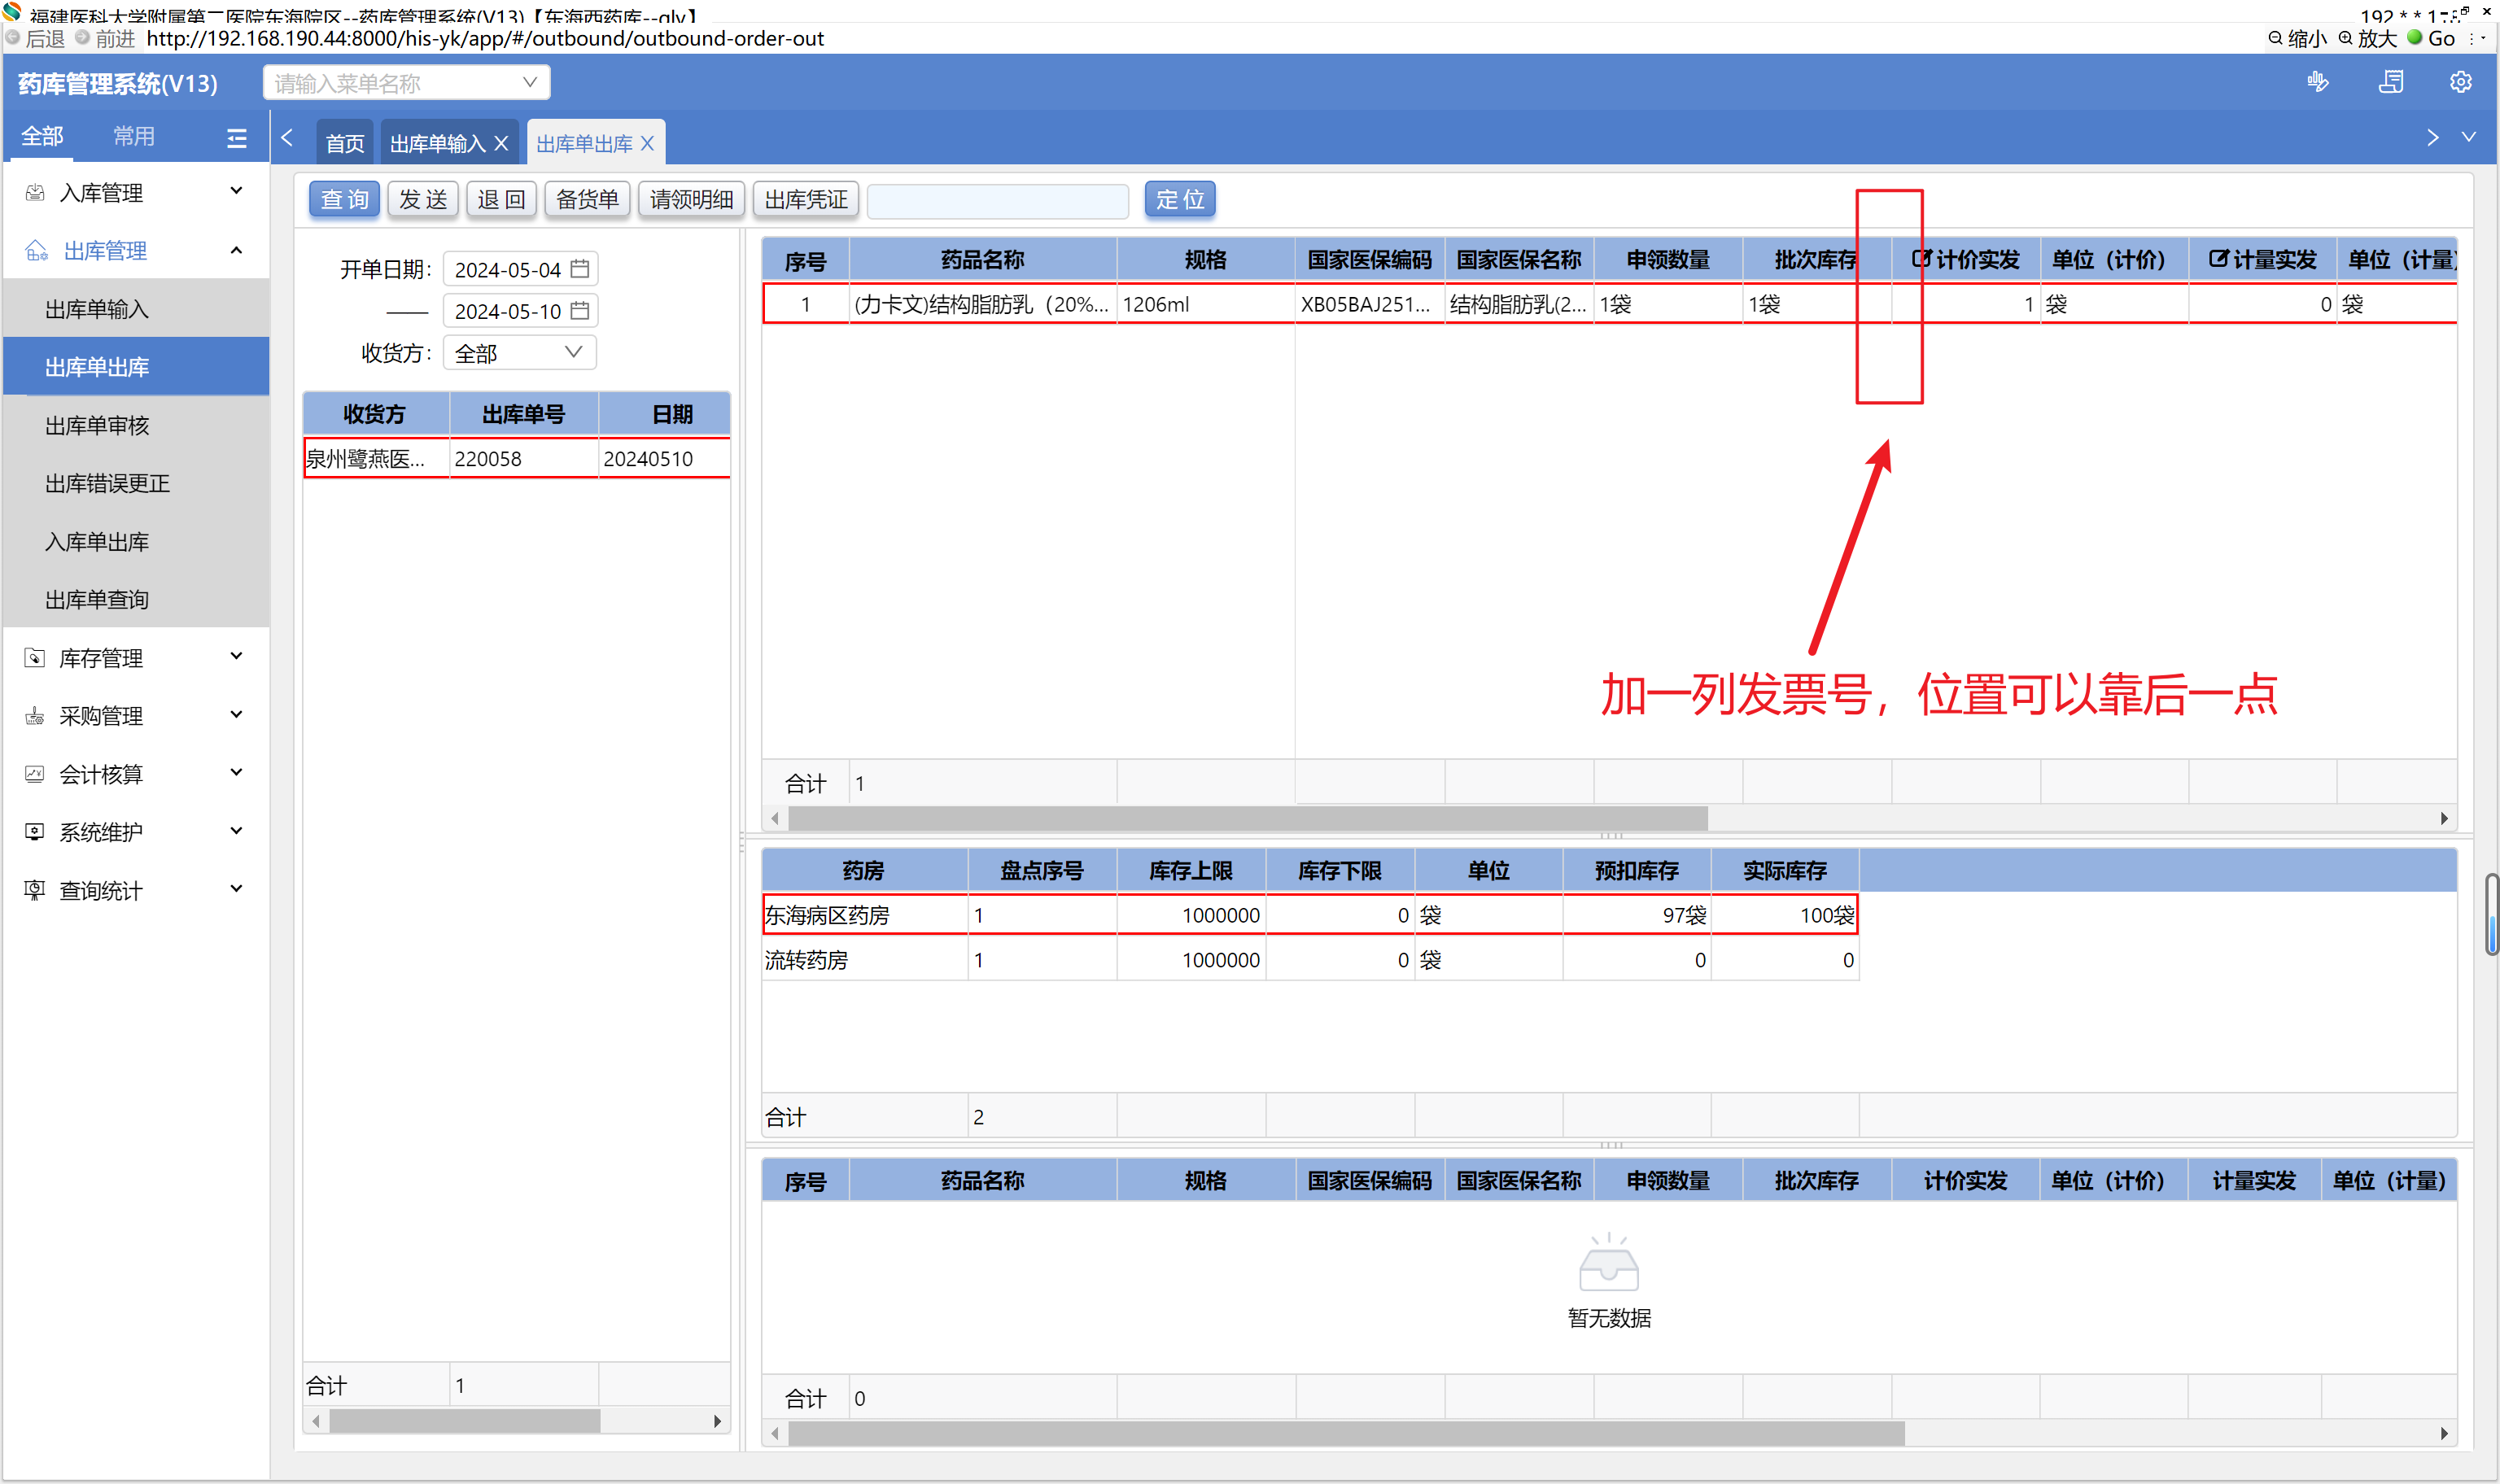
Task: Click the text field before 定位
Action: click(x=997, y=200)
